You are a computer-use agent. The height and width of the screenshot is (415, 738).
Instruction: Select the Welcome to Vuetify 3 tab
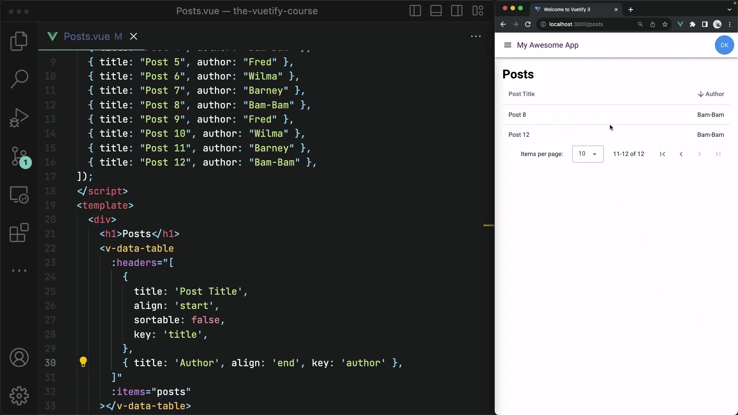[567, 10]
